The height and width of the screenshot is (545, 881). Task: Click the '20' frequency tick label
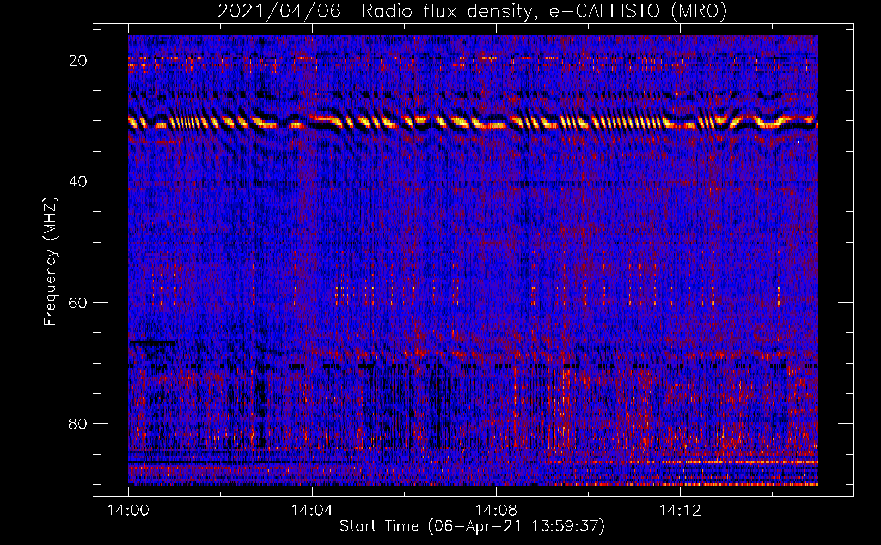(78, 60)
